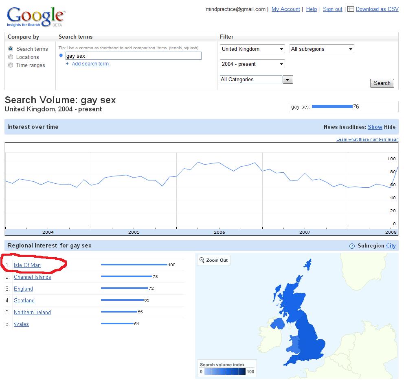406x380 pixels.
Task: Click the England bar showing 72
Action: pos(125,288)
